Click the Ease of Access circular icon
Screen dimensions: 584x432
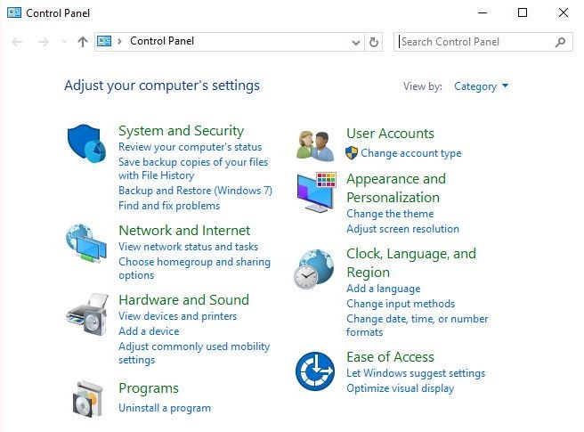[315, 371]
